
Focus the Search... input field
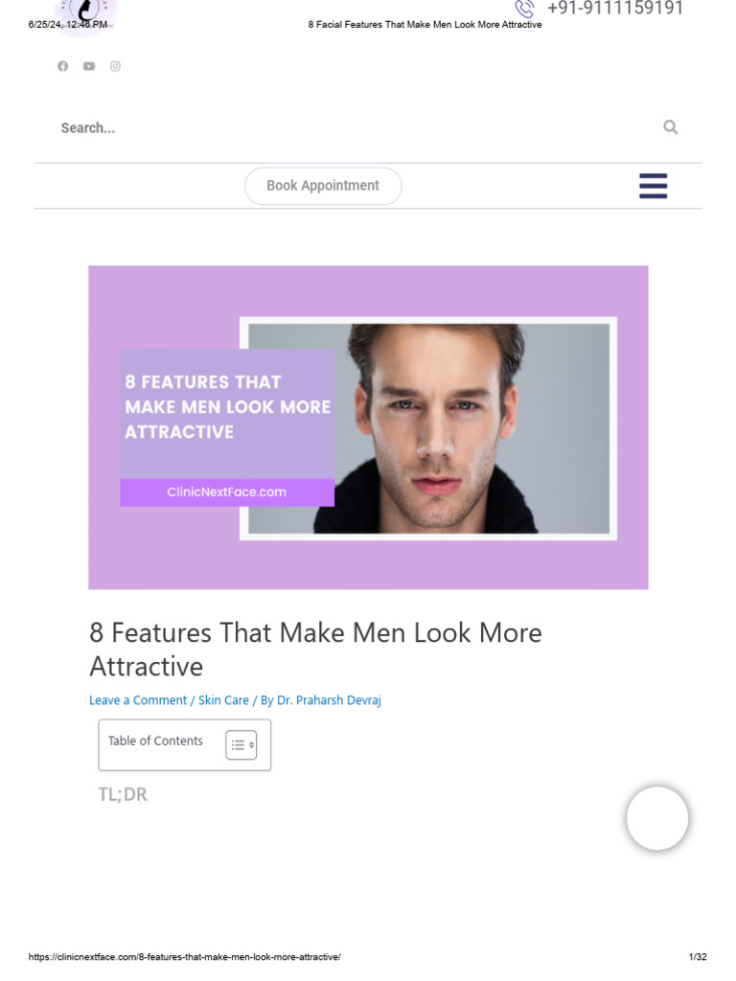coord(356,128)
